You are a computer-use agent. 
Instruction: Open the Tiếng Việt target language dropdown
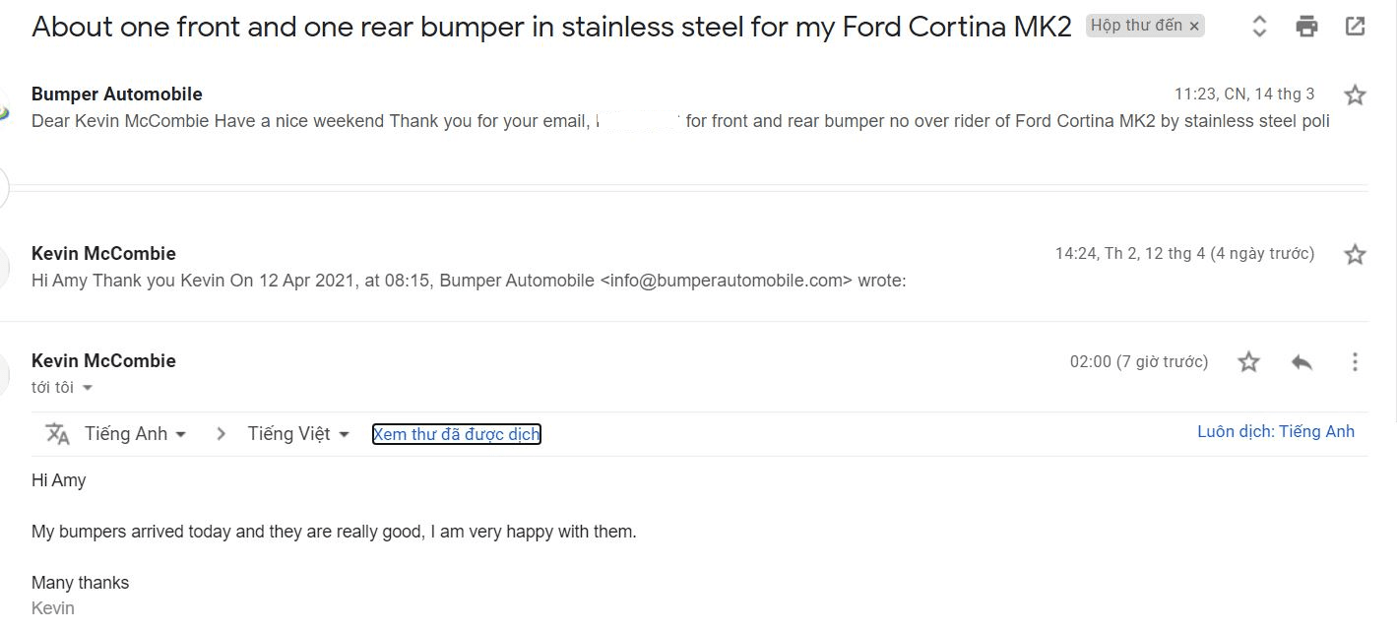coord(298,434)
